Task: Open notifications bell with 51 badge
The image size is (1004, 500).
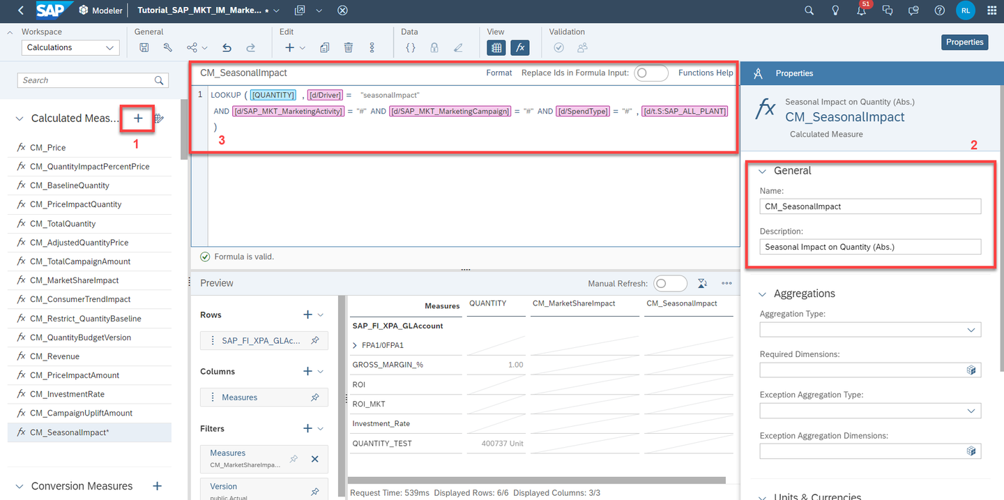Action: (x=862, y=10)
